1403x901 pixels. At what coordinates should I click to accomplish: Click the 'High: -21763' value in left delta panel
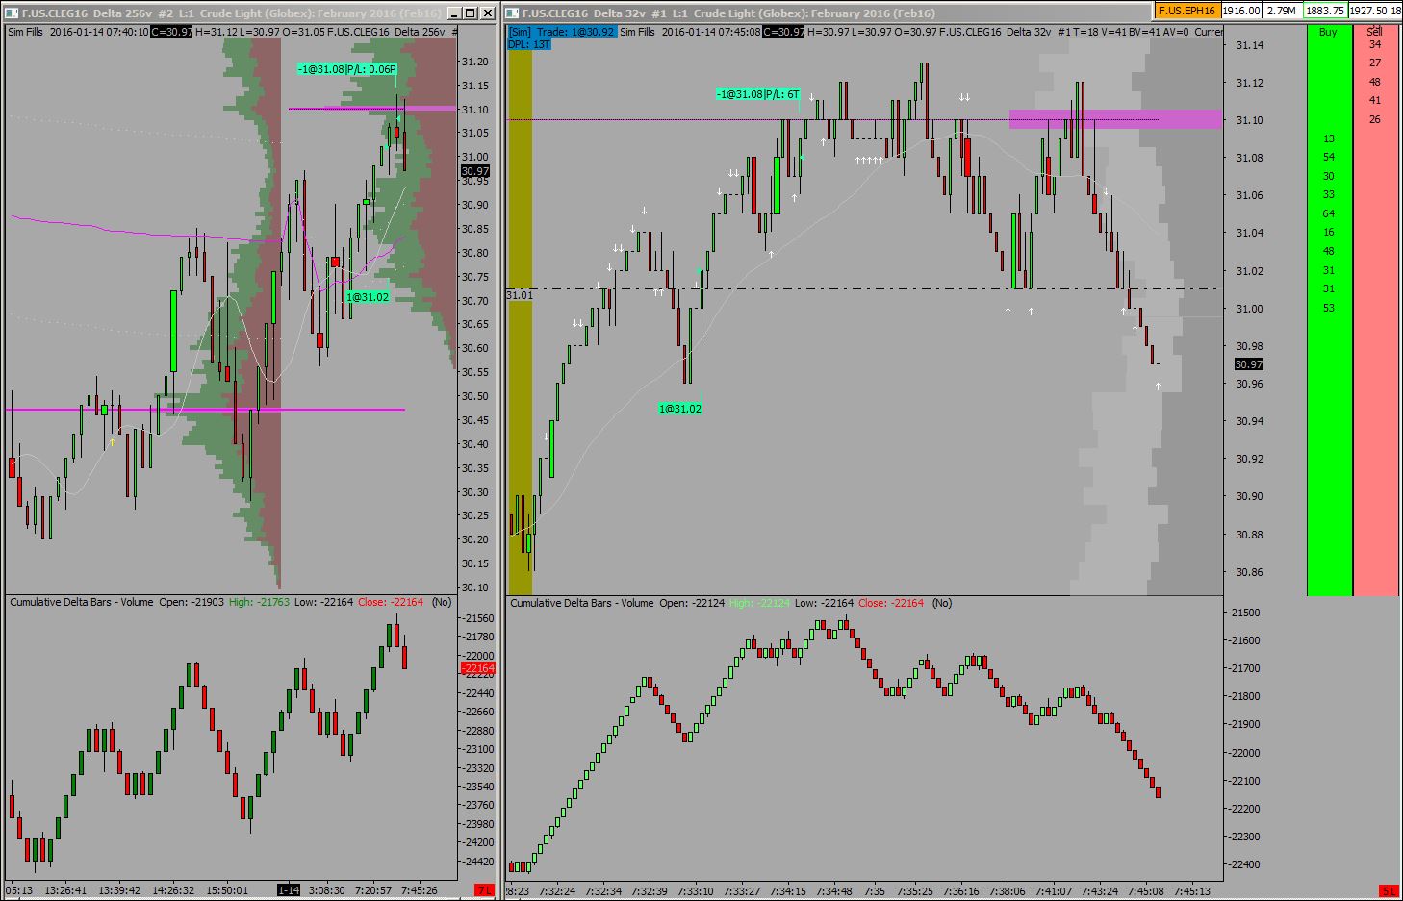[x=260, y=602]
